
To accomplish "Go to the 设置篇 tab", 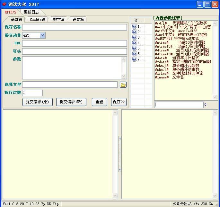I will pyautogui.click(x=78, y=20).
